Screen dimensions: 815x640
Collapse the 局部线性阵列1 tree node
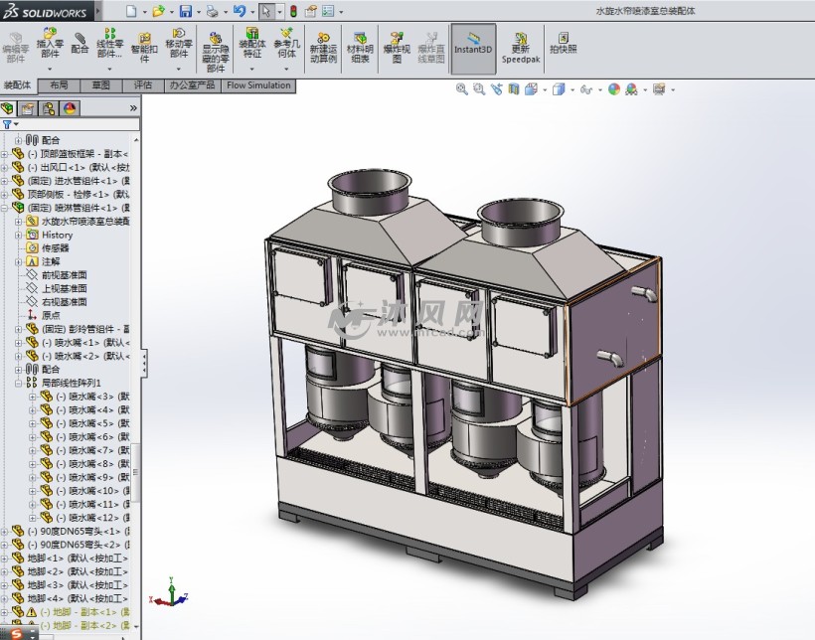pos(18,383)
